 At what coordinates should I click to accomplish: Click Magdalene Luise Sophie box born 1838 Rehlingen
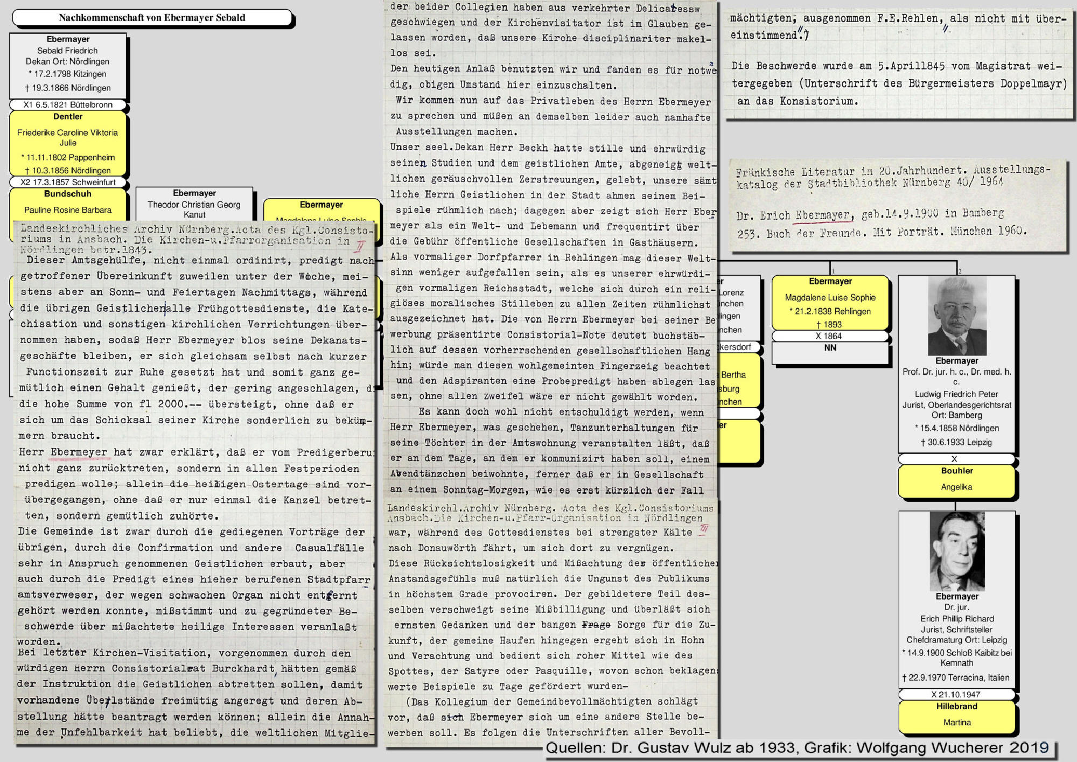[830, 303]
